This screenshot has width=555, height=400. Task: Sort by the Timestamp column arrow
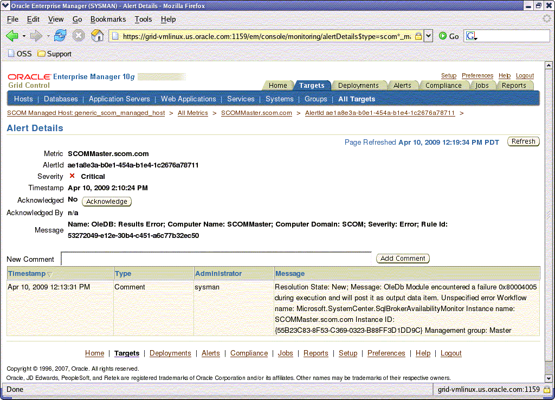point(50,274)
